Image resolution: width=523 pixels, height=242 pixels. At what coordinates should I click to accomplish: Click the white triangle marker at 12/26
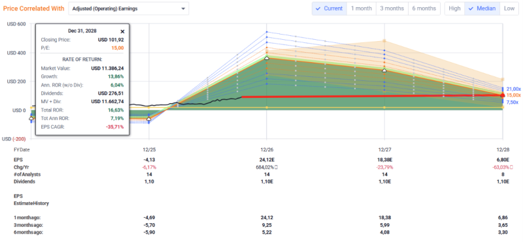coord(266,58)
